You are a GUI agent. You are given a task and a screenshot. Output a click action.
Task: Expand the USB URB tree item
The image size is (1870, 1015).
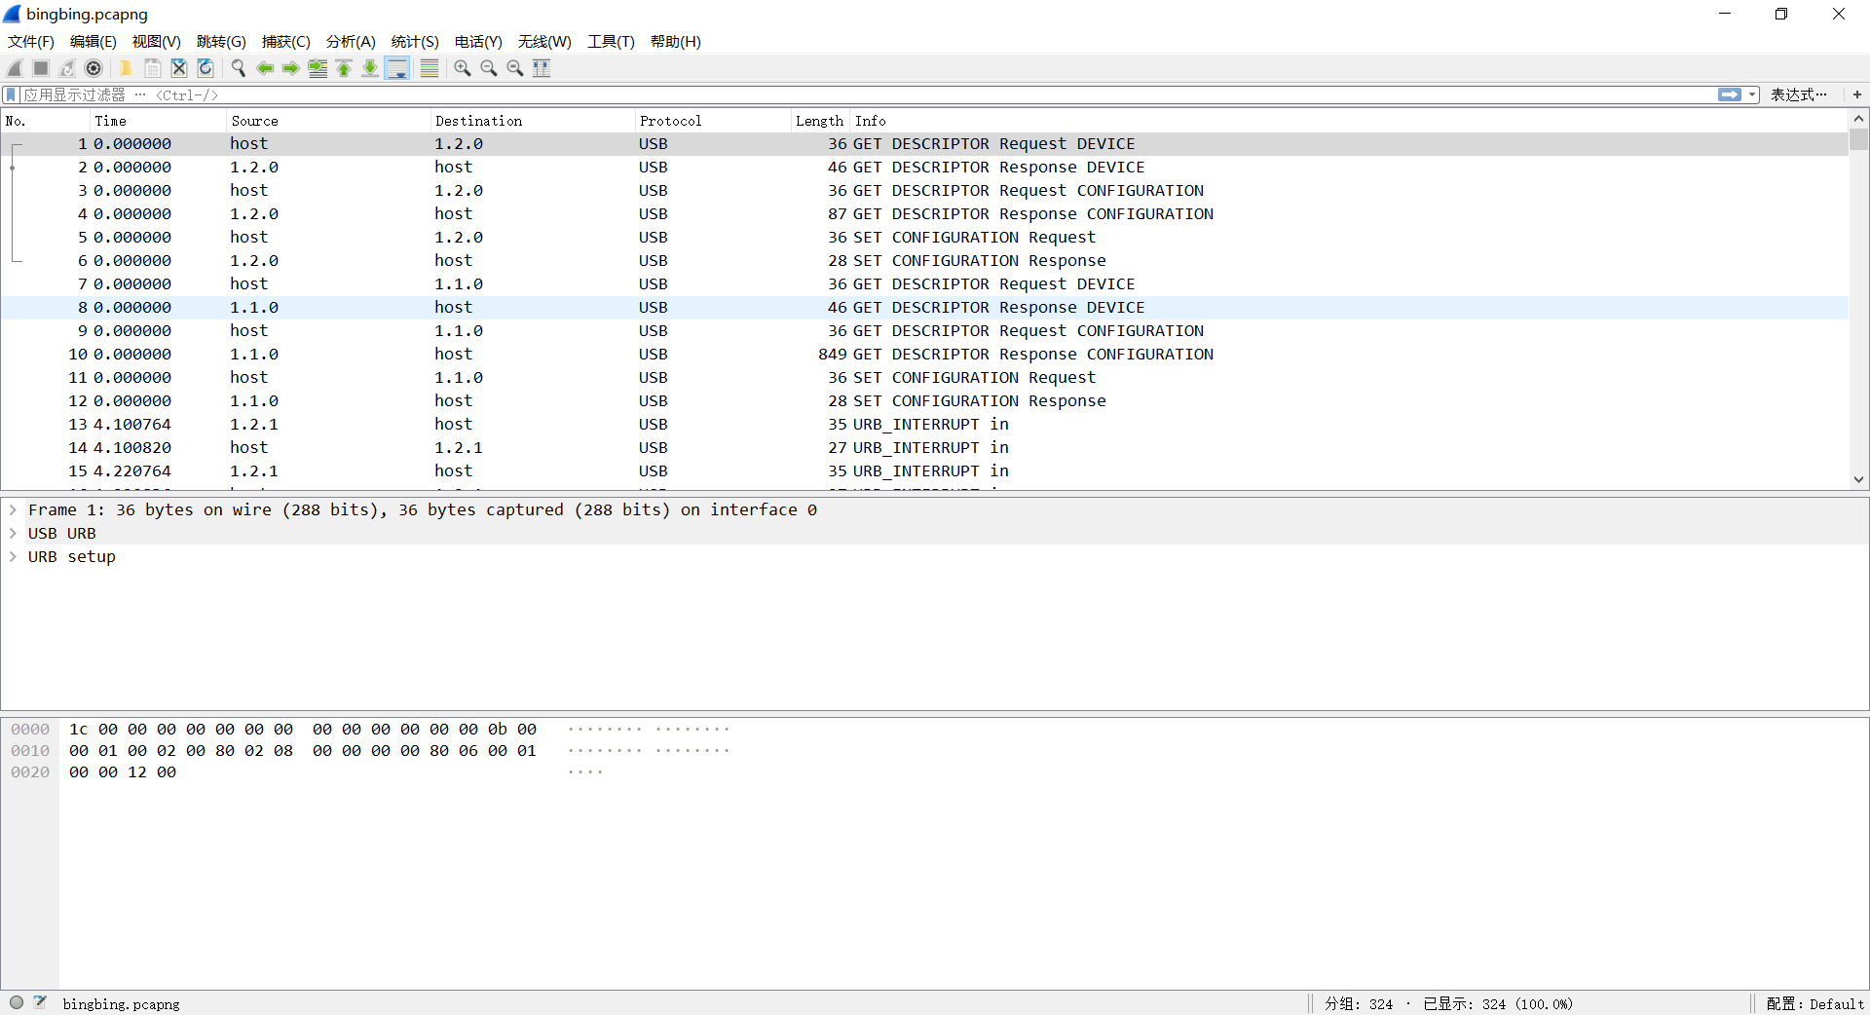click(x=13, y=533)
